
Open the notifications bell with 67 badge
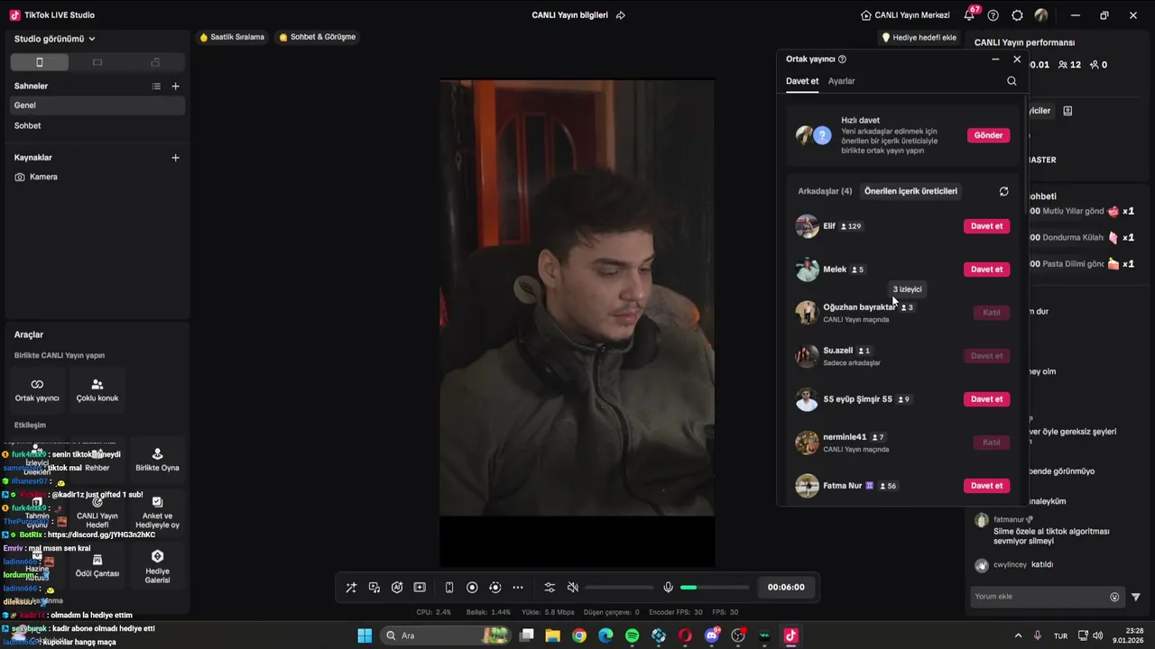point(969,15)
